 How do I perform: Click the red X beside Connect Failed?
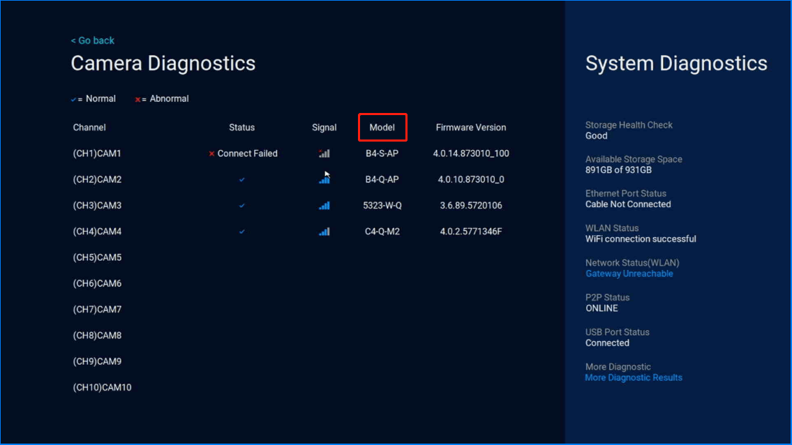point(211,153)
